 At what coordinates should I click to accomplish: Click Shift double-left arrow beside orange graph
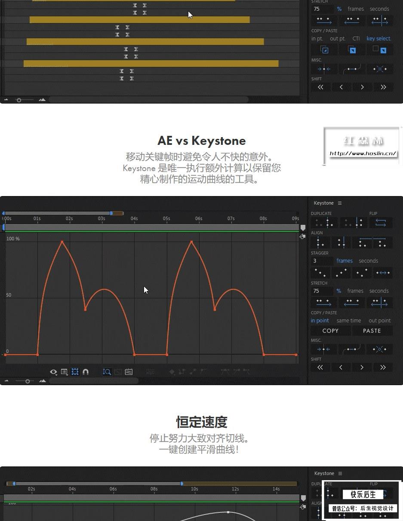320,368
